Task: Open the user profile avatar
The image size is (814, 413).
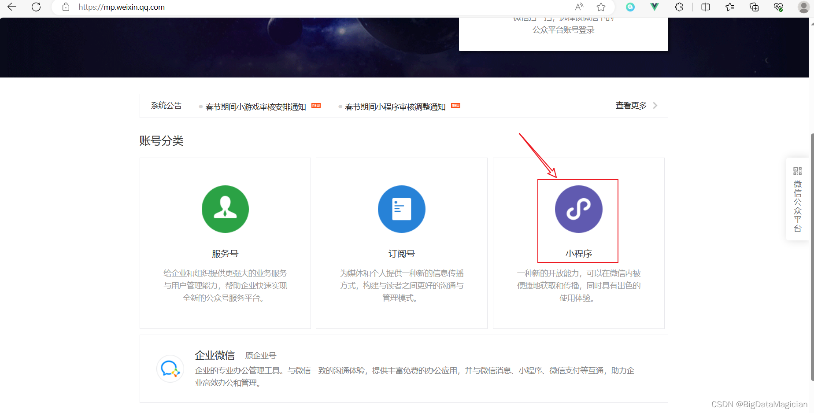Action: tap(803, 7)
